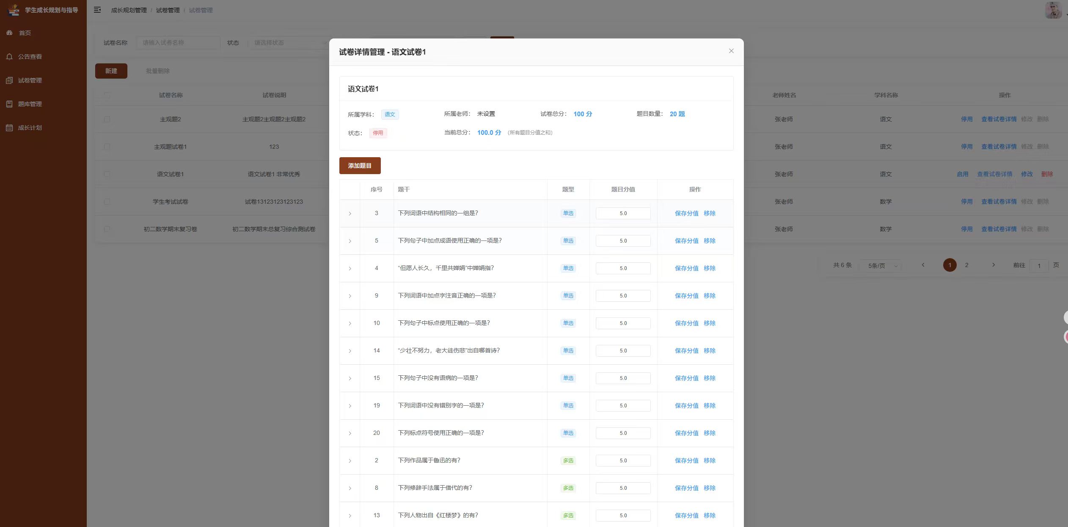The height and width of the screenshot is (527, 1068).
Task: Click the 试卷名称 search input field
Action: point(178,43)
